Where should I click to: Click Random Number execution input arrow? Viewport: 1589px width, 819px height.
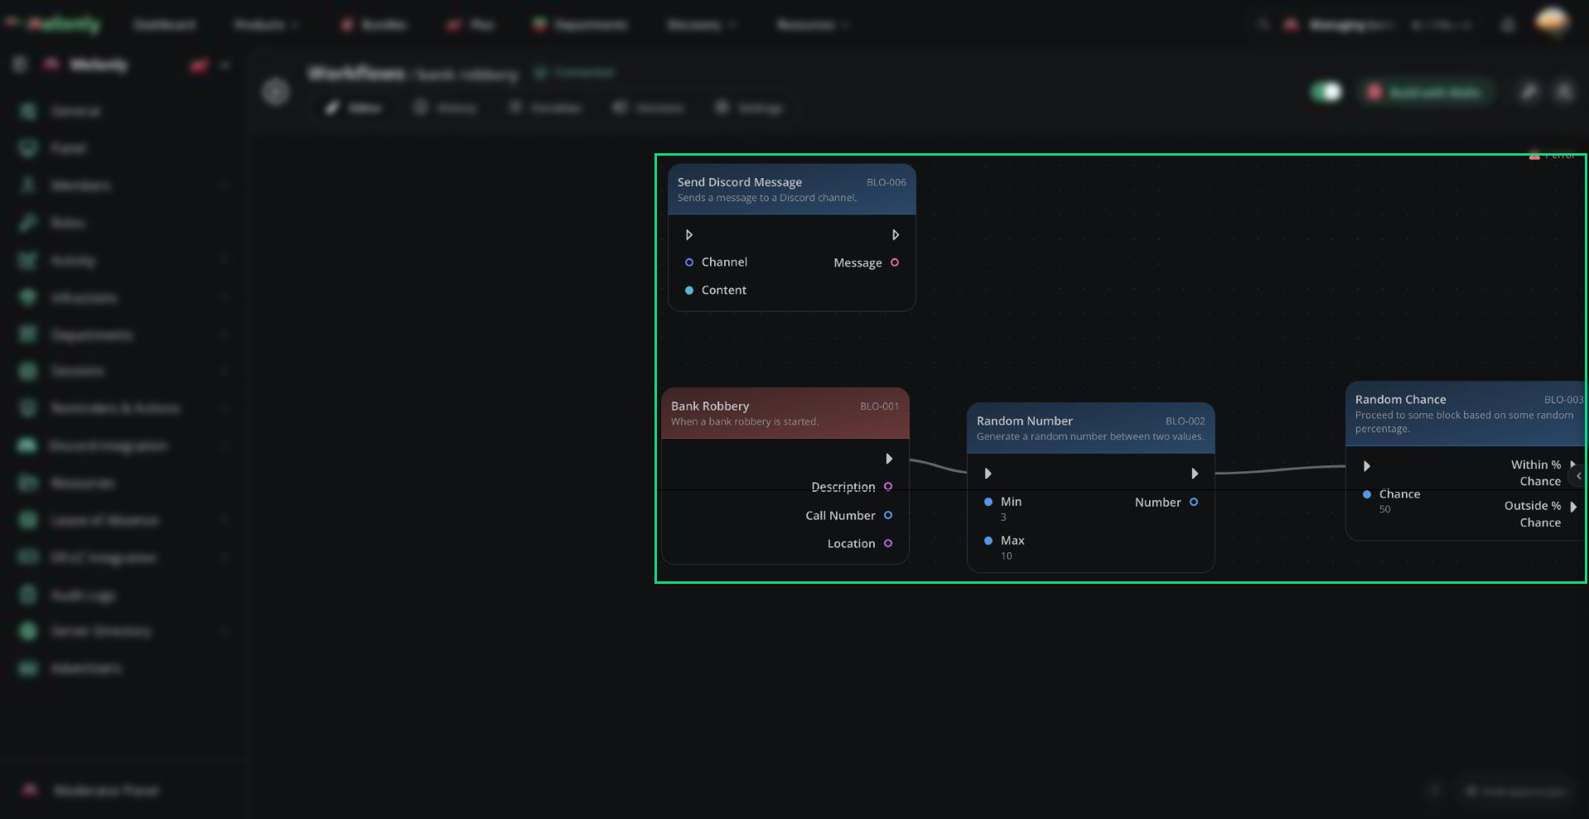(x=988, y=474)
